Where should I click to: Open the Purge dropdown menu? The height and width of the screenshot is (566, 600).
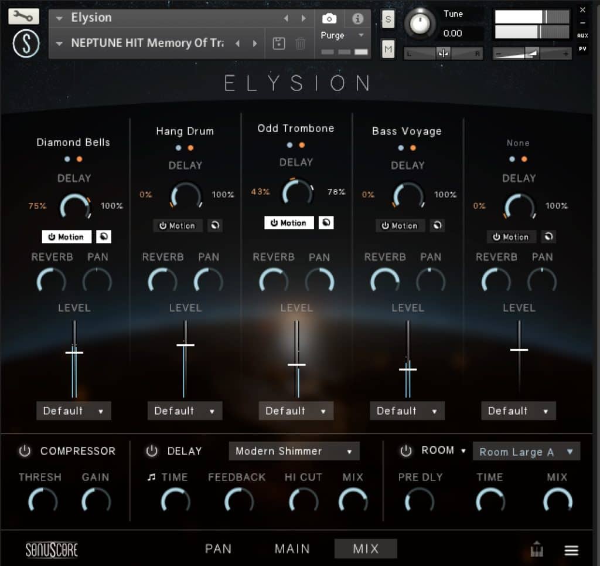342,35
